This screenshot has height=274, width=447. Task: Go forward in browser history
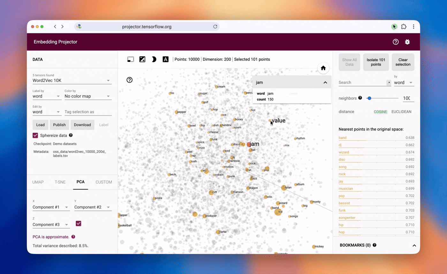[x=62, y=27]
